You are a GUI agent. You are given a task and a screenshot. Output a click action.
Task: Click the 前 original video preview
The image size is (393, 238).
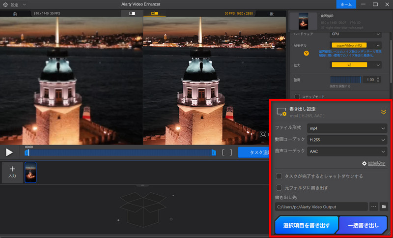point(71,81)
